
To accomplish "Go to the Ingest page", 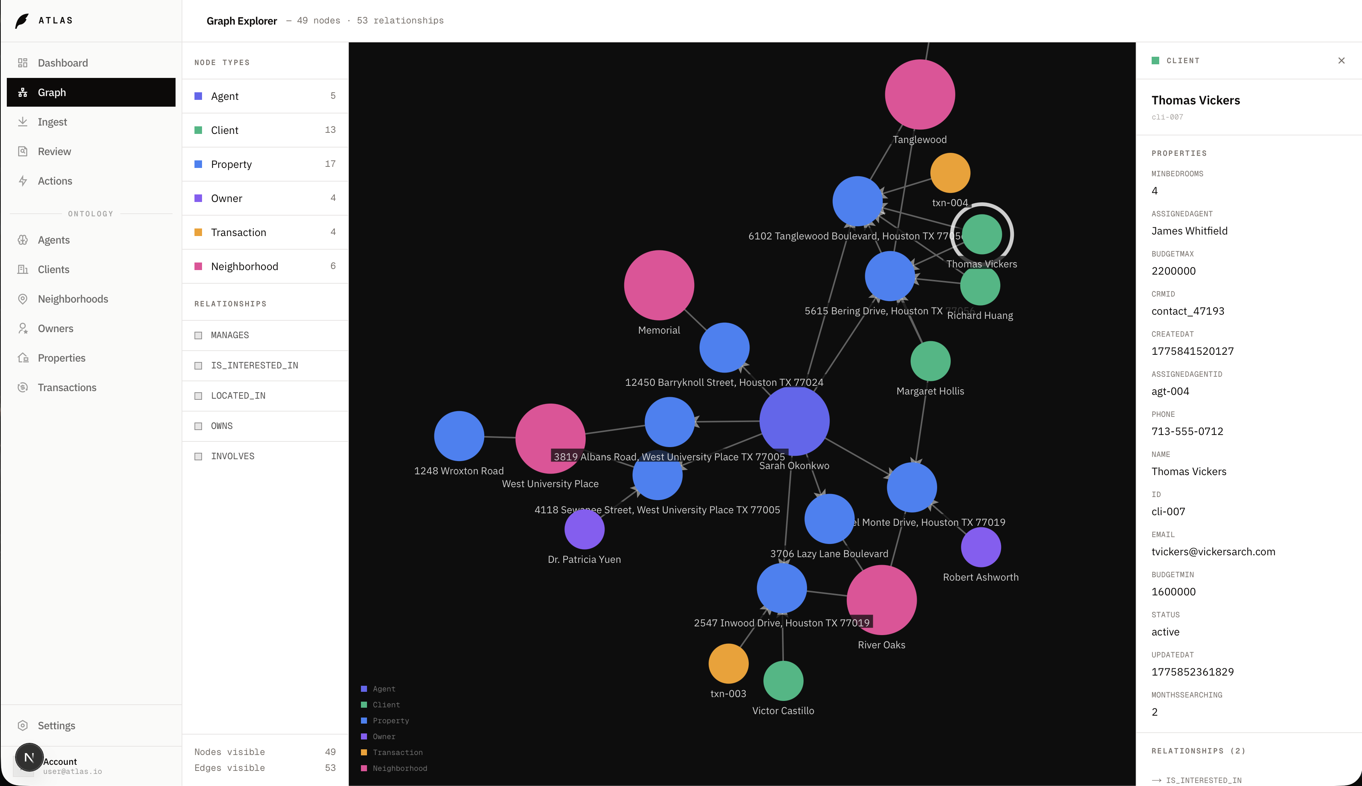I will 91,122.
